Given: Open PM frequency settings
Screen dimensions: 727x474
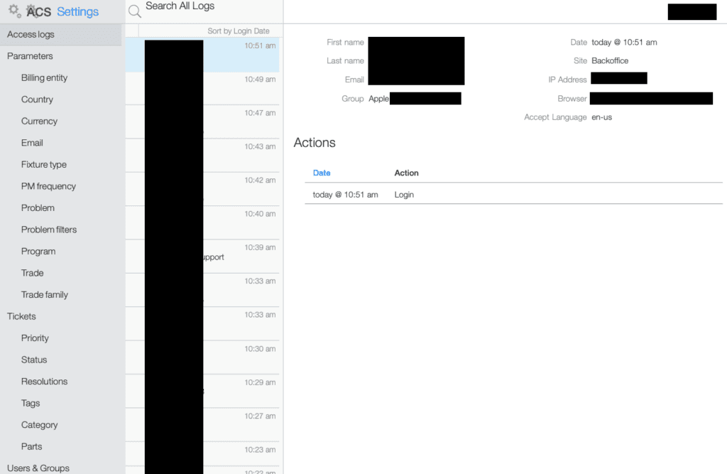Looking at the screenshot, I should (x=48, y=186).
